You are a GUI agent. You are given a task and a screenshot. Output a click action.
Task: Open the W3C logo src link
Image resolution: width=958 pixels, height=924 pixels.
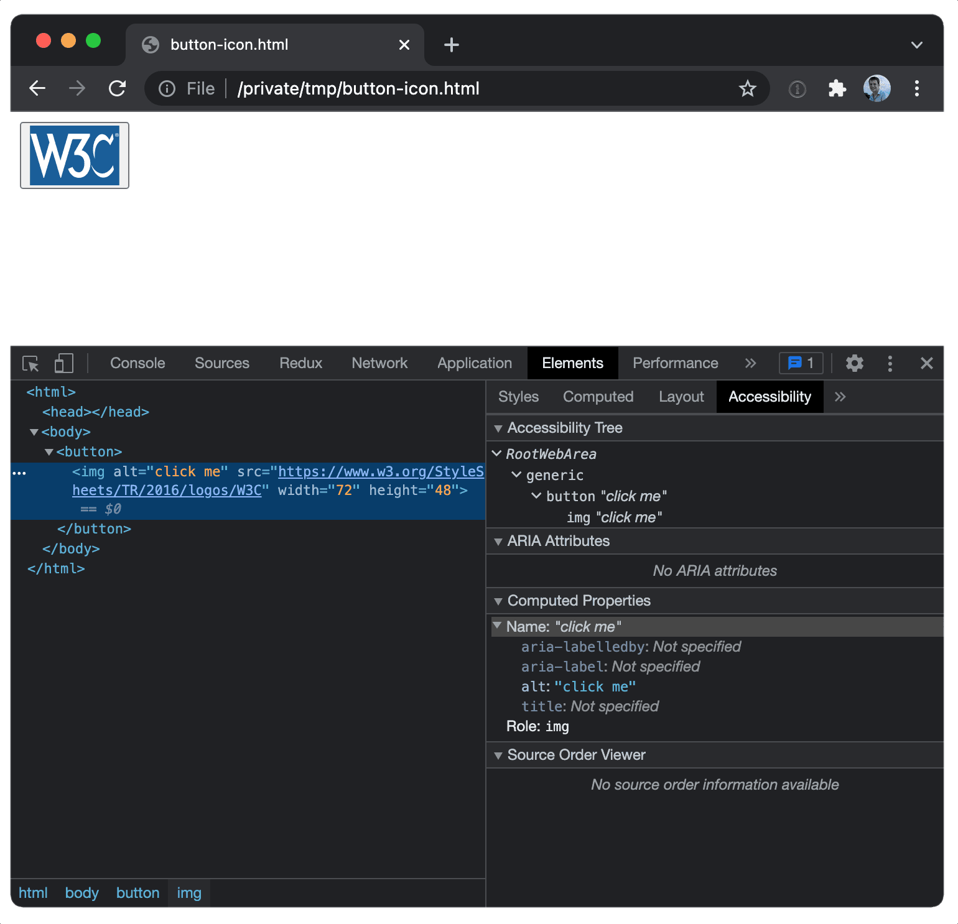(278, 481)
